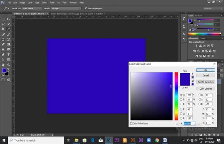Open the Sample All Layers dropdown
Viewport: 224px width, 144px height.
(x=66, y=8)
